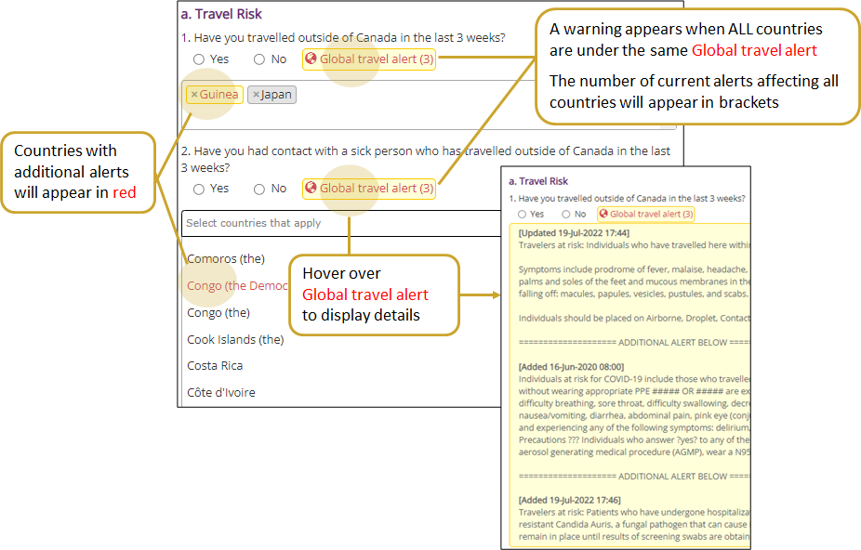Select 'Côte d'Ivoire' in the country list
This screenshot has width=861, height=550.
coord(221,393)
